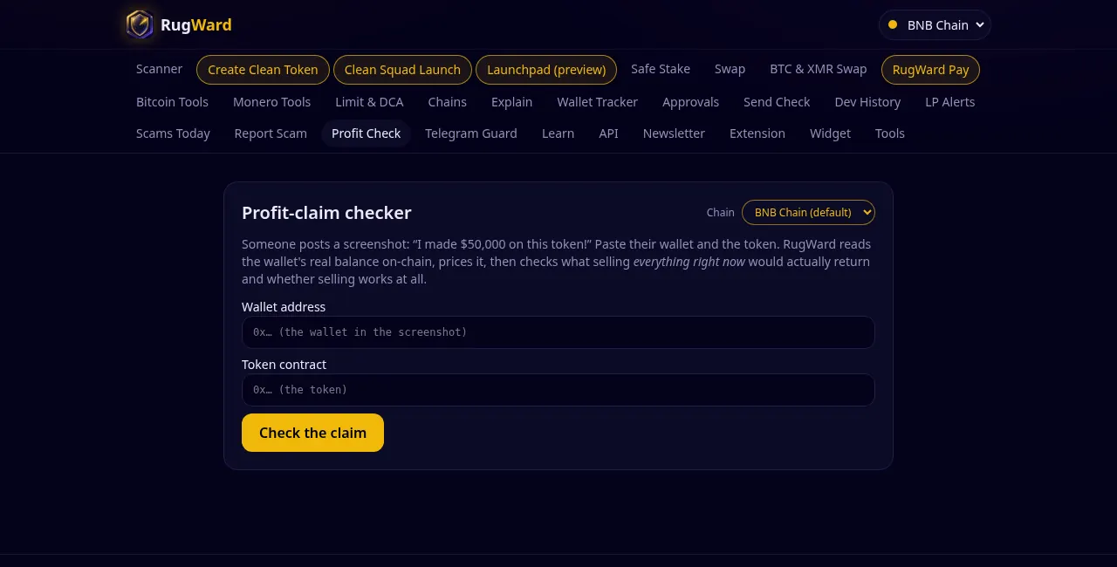Go to BTC & XMR Swap
The height and width of the screenshot is (567, 1117).
pyautogui.click(x=819, y=69)
